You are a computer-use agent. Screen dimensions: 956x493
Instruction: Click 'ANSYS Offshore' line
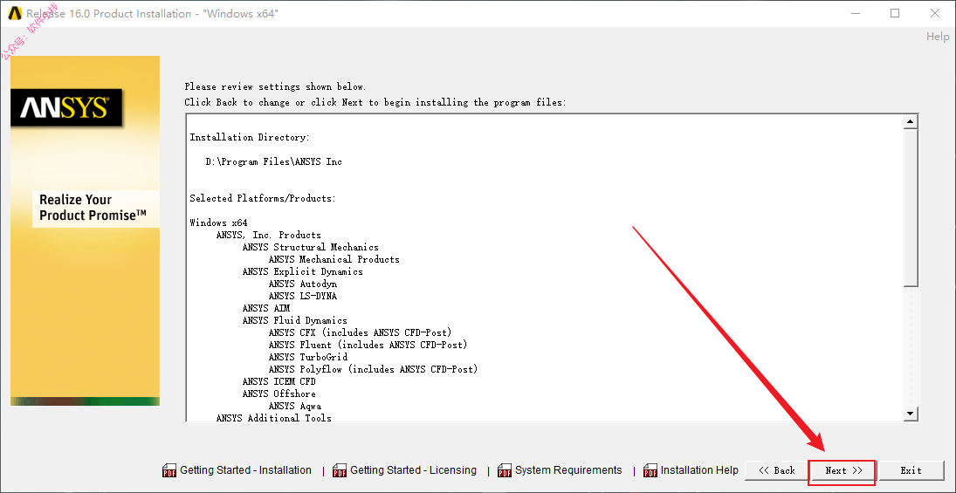point(279,394)
